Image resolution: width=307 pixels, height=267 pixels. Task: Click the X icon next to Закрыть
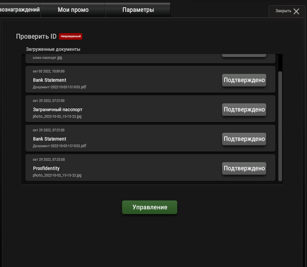[x=296, y=11]
